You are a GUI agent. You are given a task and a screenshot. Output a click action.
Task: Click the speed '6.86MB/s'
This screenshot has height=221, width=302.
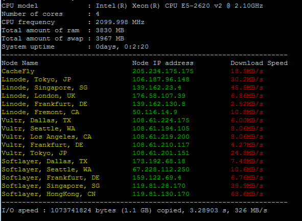pyautogui.click(x=247, y=96)
